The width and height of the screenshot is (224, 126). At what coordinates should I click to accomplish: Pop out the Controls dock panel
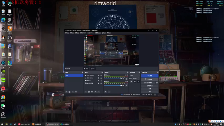click(x=157, y=72)
